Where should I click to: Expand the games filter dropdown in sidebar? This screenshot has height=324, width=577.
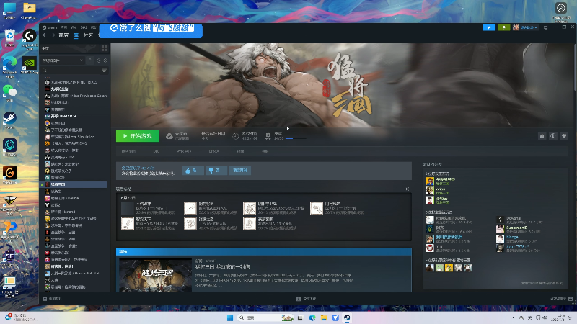pos(63,60)
